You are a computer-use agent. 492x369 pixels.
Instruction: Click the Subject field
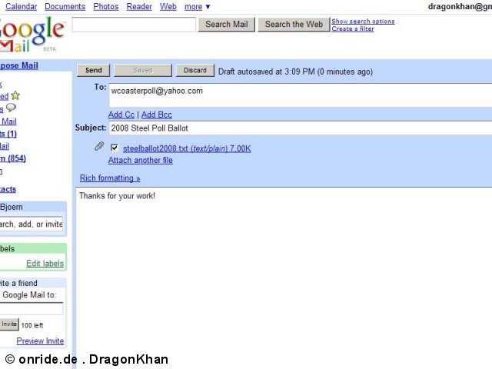click(301, 128)
